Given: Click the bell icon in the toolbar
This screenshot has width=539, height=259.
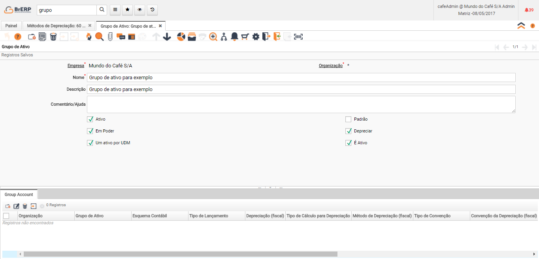Looking at the screenshot, I should click(x=234, y=37).
